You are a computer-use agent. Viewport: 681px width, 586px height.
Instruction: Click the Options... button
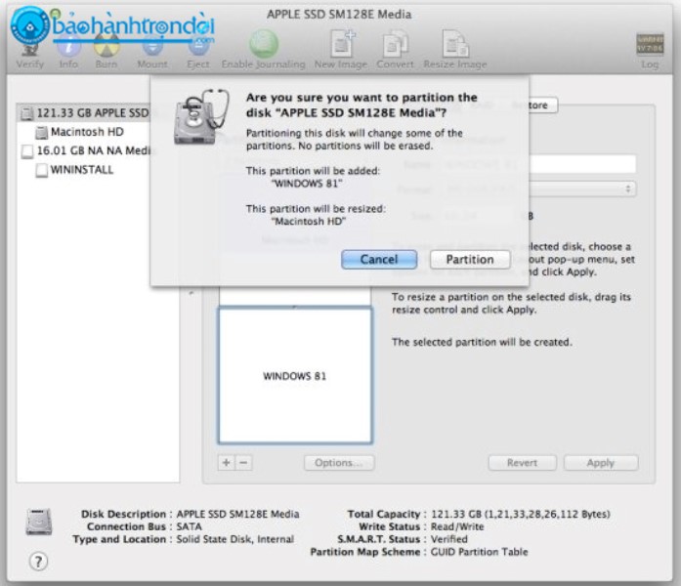click(x=339, y=463)
